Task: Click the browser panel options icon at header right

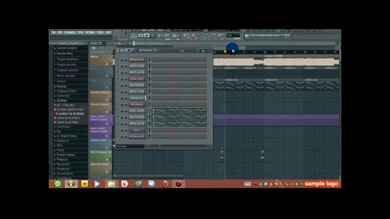Action: pyautogui.click(x=86, y=43)
